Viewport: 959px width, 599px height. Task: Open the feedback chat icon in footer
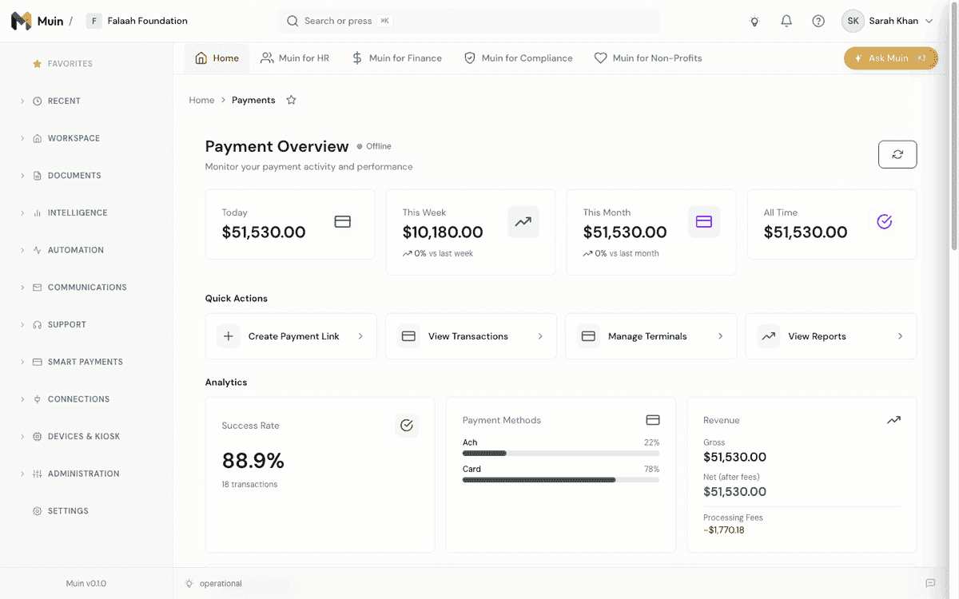point(930,584)
